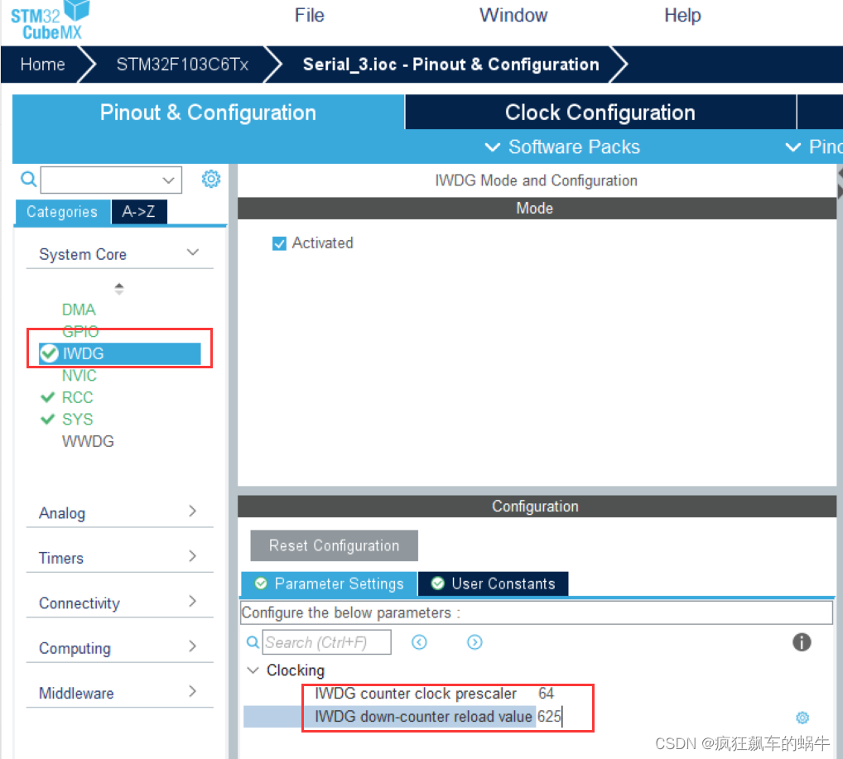Click the green checkmark next to RCC
The height and width of the screenshot is (759, 843).
[48, 397]
